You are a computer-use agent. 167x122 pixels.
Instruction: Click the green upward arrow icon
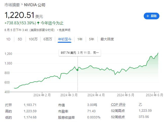(x=38, y=23)
